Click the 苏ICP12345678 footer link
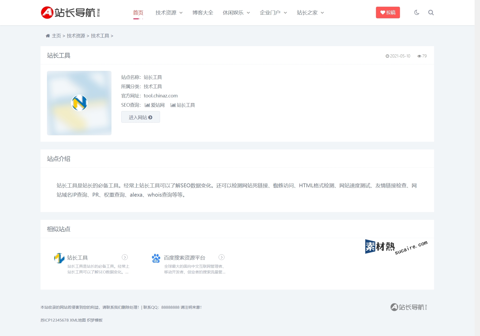Screen dimensions: 480x336 54,320
